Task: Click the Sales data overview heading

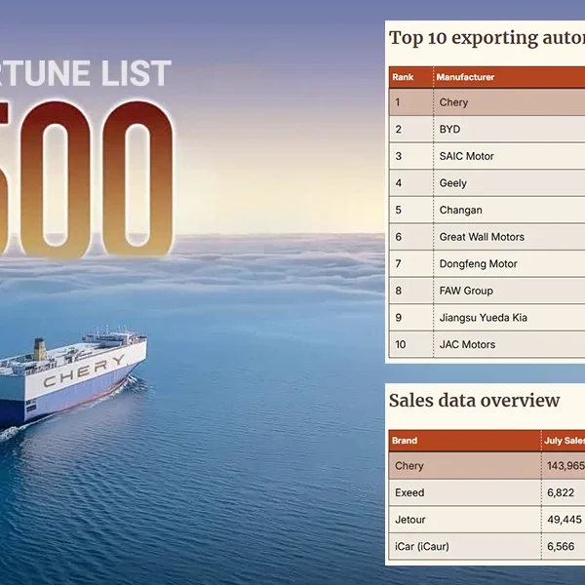Action: tap(474, 401)
